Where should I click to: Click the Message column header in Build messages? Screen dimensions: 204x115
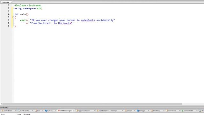[x=27, y=114]
